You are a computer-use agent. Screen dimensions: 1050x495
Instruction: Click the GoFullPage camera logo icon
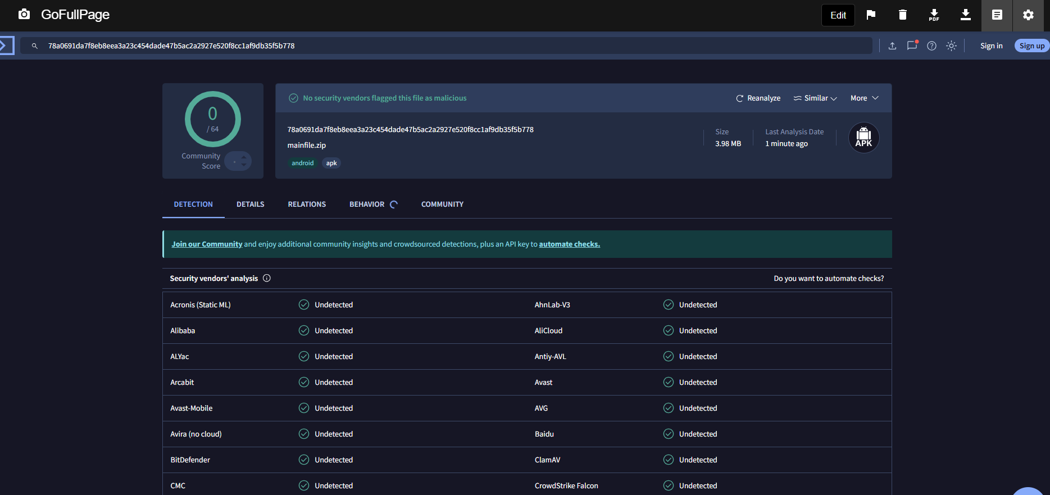24,14
